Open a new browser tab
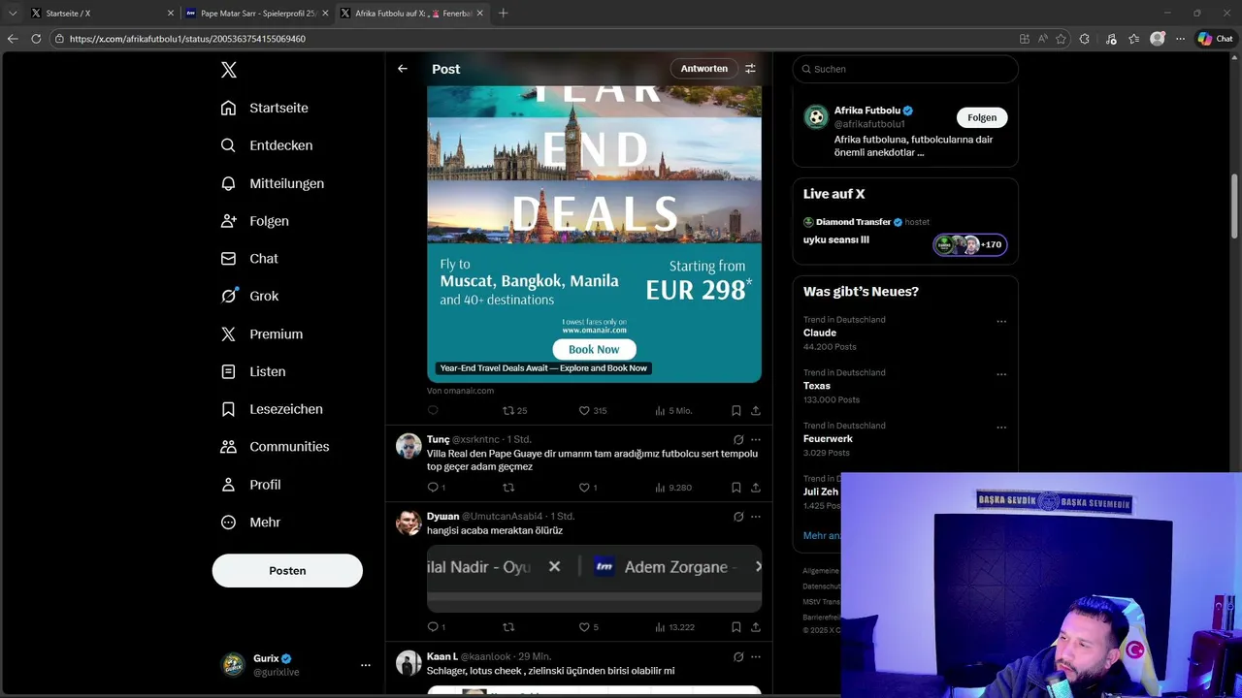Viewport: 1242px width, 698px height. [503, 14]
